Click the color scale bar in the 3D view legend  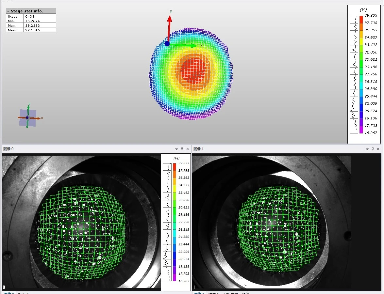coord(361,74)
